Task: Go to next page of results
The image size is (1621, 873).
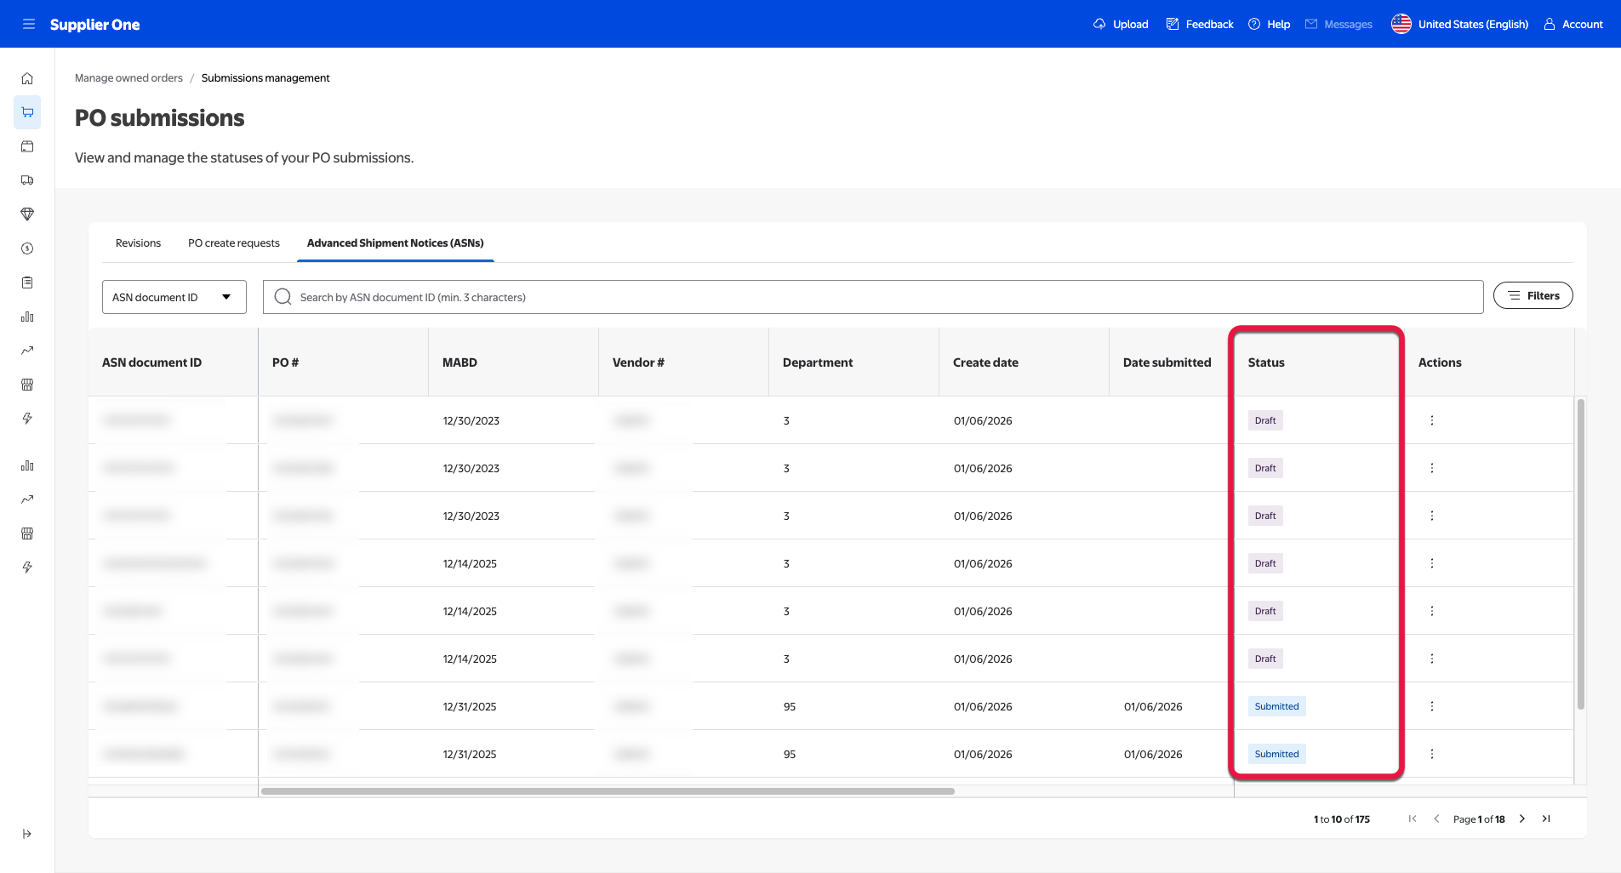Action: point(1522,819)
